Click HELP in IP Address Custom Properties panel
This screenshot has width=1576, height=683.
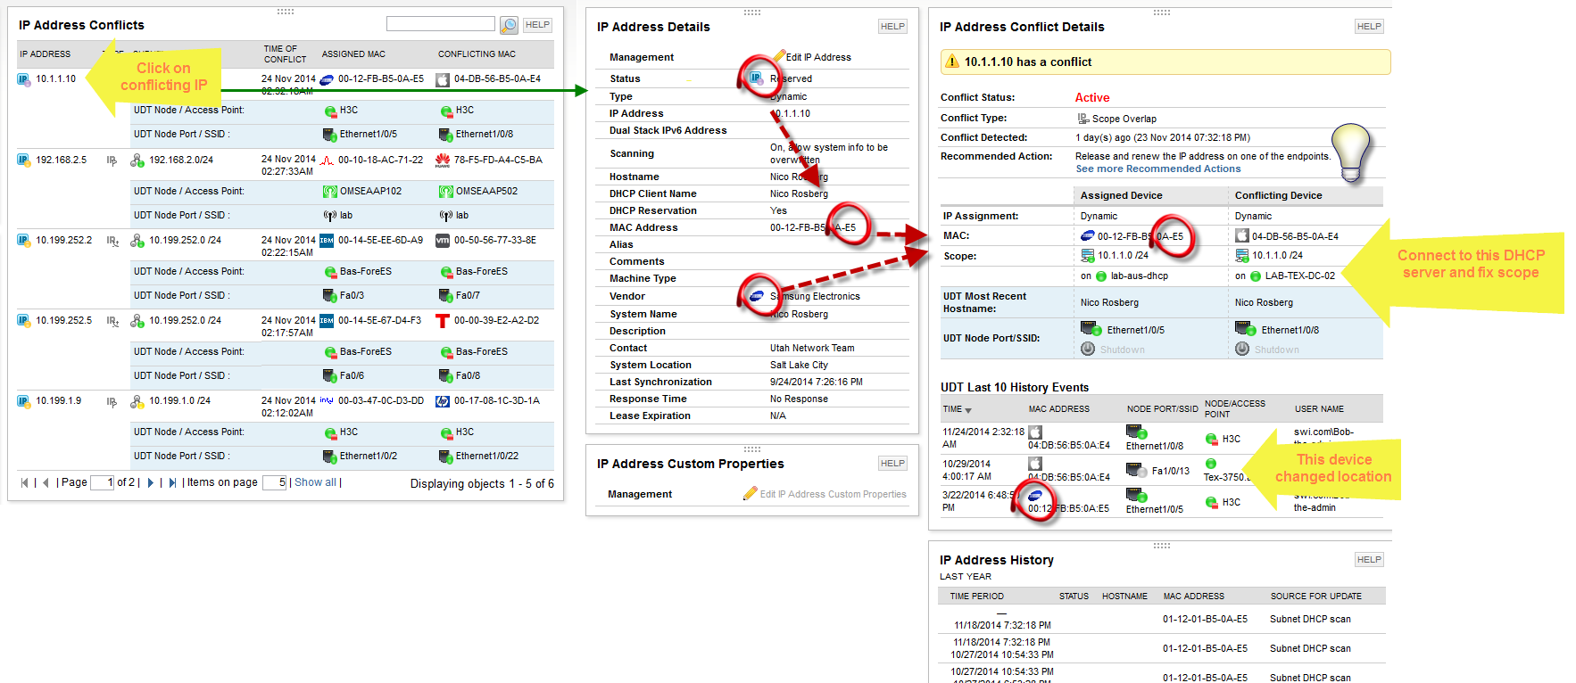[x=892, y=464]
